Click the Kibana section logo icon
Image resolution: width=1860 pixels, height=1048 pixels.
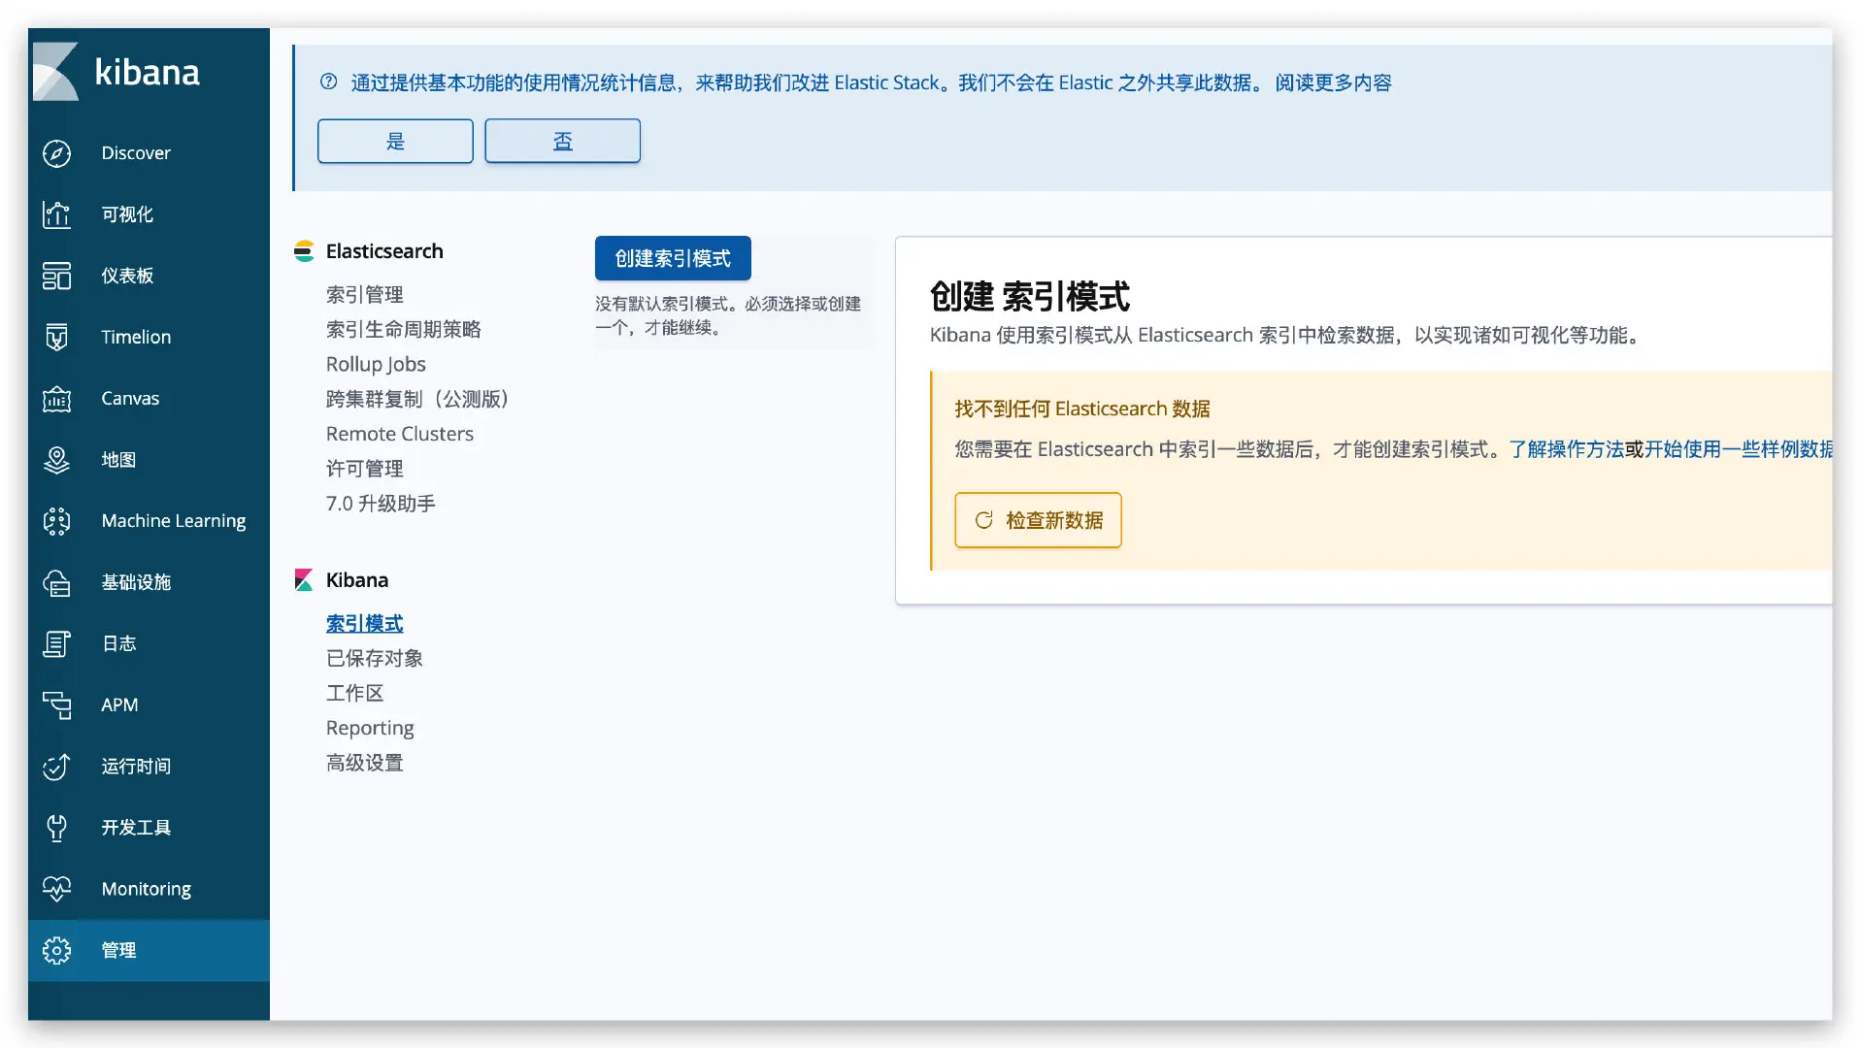click(304, 580)
